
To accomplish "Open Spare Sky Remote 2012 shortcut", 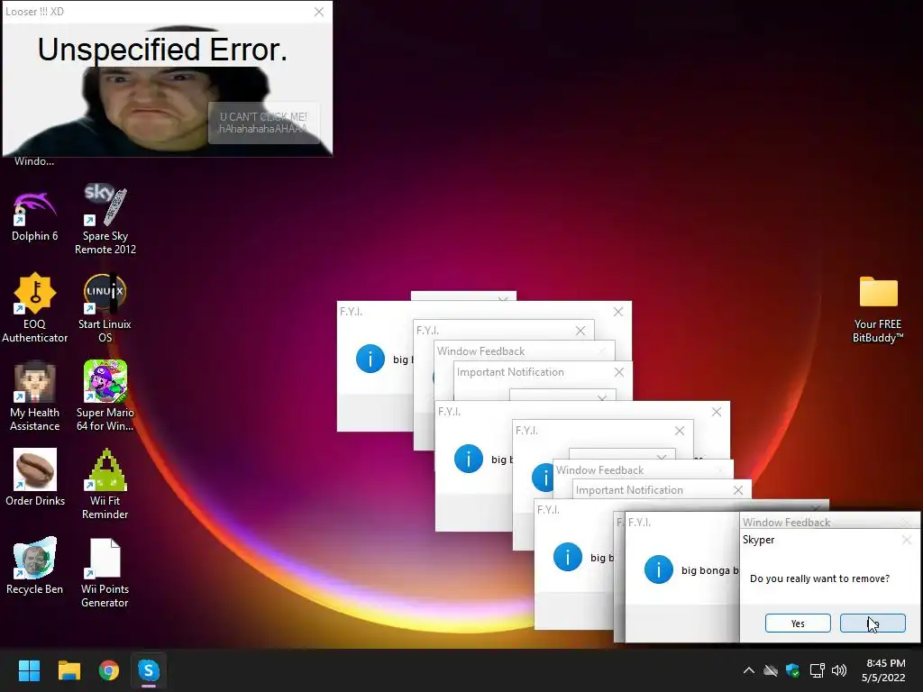I will (x=105, y=219).
